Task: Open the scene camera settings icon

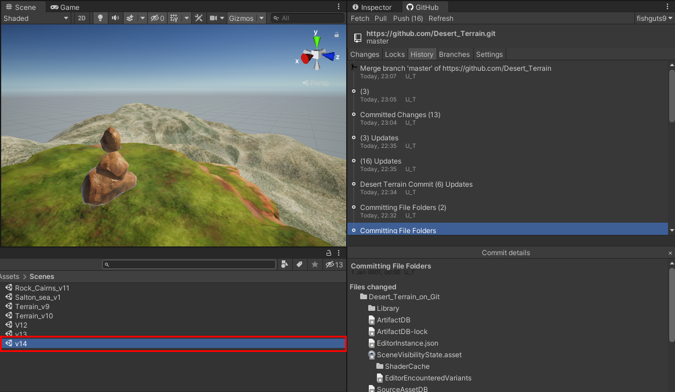Action: (213, 18)
